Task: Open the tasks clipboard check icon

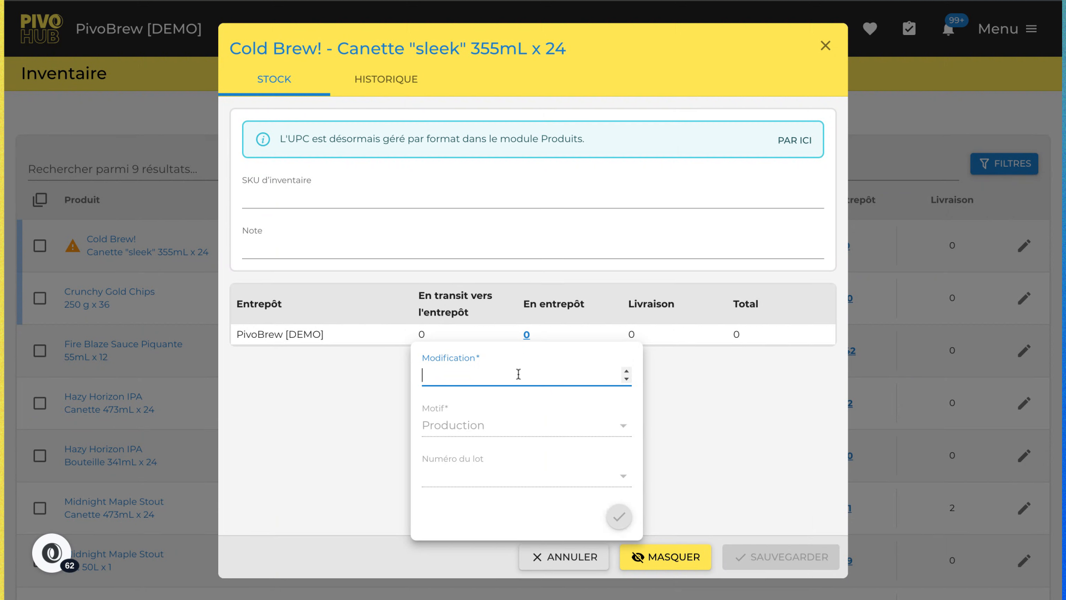Action: click(909, 29)
